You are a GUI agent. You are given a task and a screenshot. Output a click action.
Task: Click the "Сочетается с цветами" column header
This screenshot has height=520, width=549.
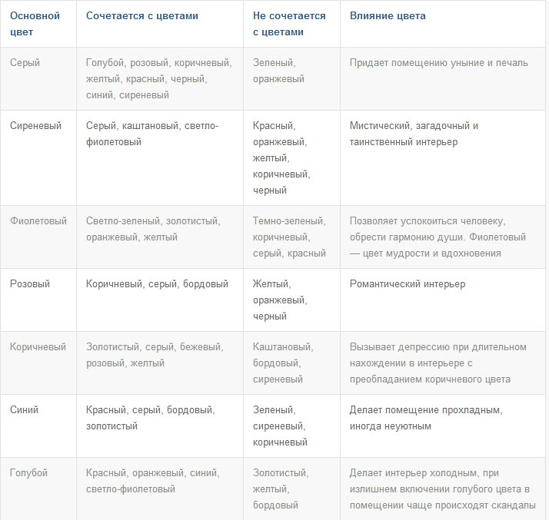click(x=143, y=16)
